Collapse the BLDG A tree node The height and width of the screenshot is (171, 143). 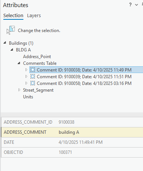[x=12, y=50]
